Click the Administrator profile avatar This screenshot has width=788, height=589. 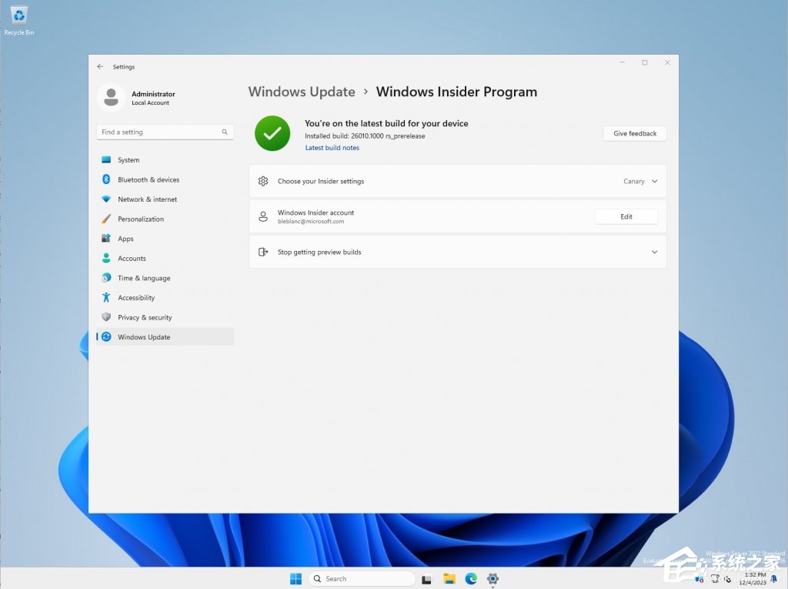[111, 98]
